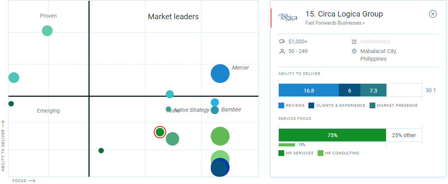Click the 30.1 total score

tap(431, 90)
